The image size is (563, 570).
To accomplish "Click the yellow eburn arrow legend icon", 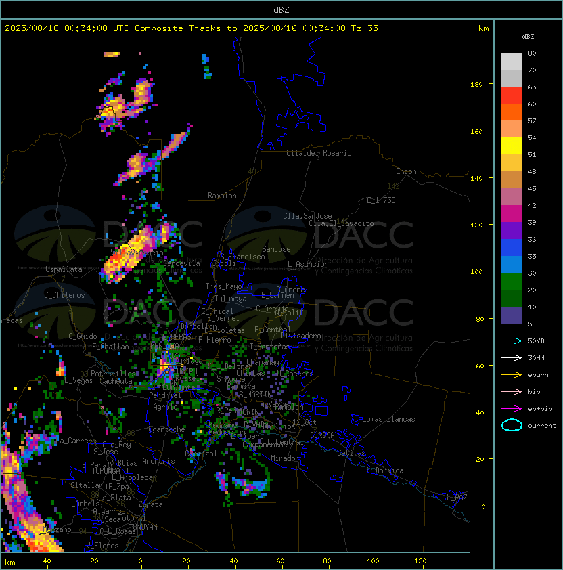I will click(x=512, y=375).
